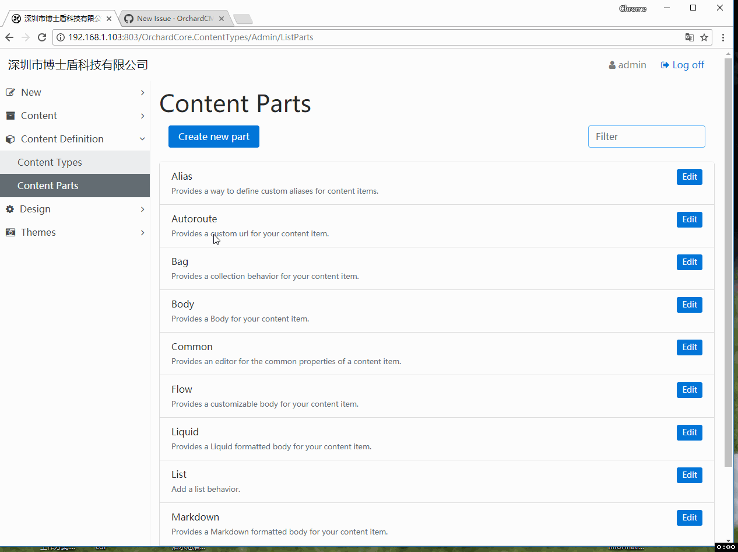Edit the List part

(690, 475)
